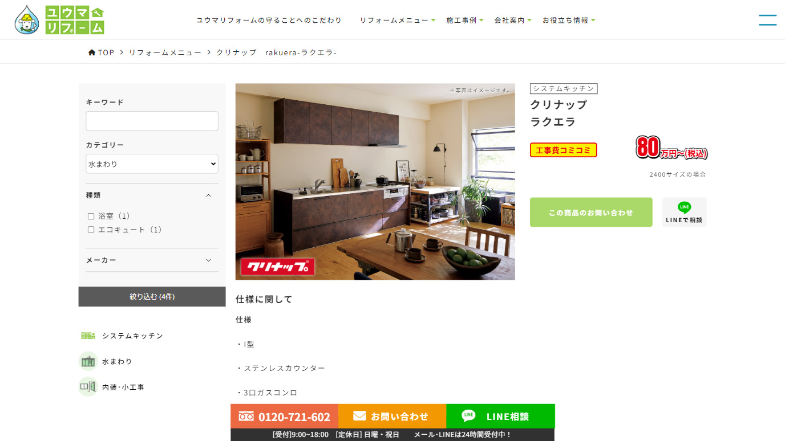Click the home icon in breadcrumb
This screenshot has height=441, width=785.
[x=92, y=52]
